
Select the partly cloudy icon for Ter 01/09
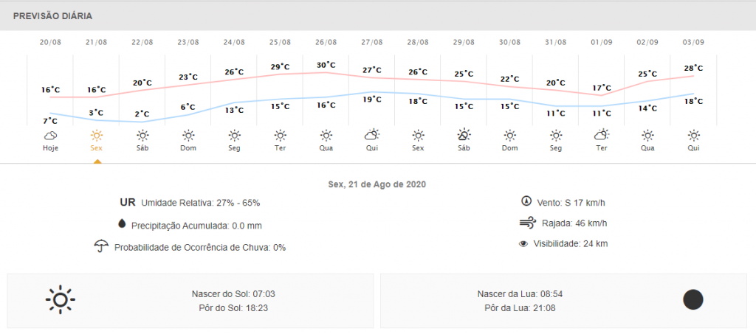point(601,135)
